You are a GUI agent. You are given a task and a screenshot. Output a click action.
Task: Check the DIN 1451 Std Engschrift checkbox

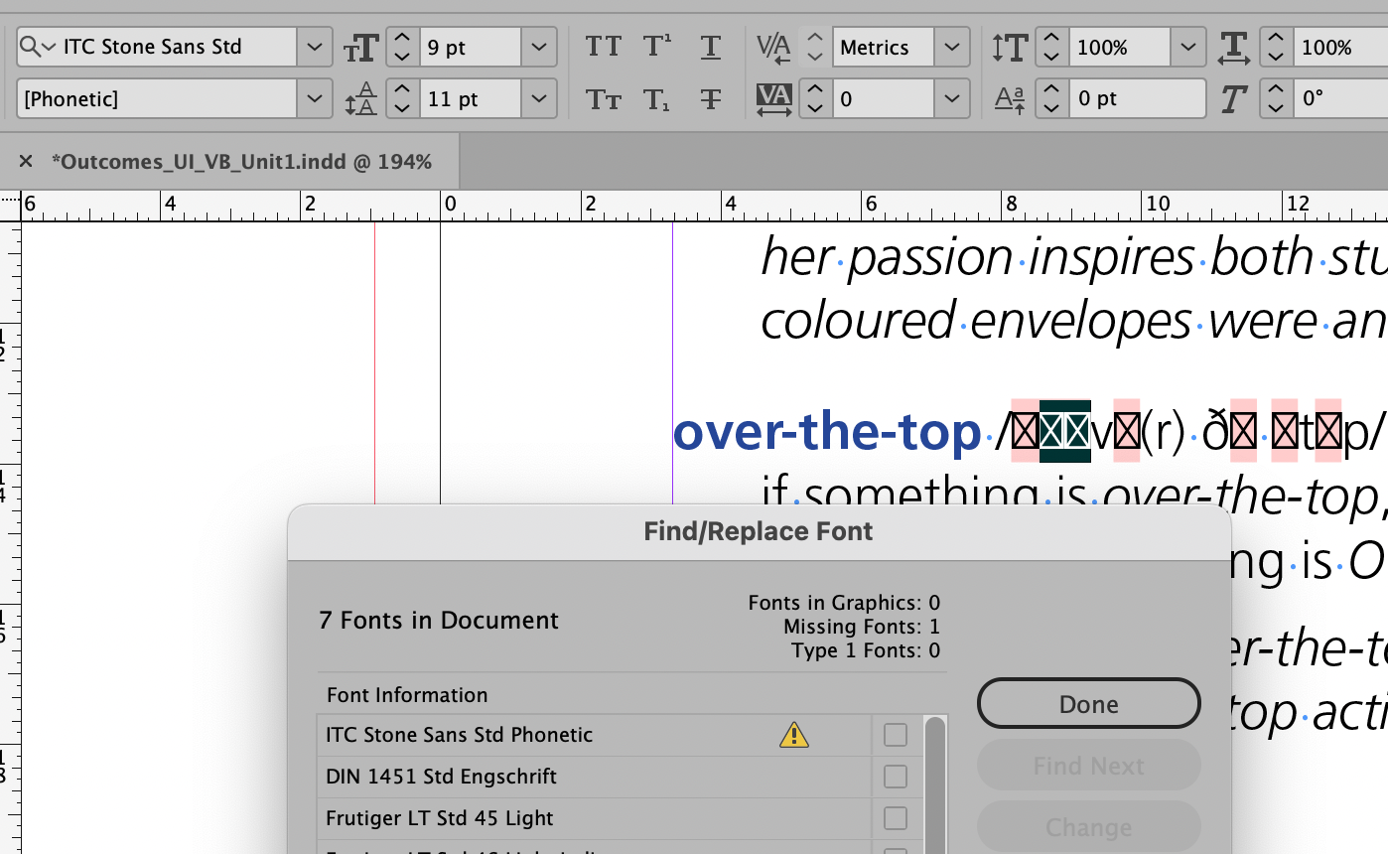(x=895, y=777)
